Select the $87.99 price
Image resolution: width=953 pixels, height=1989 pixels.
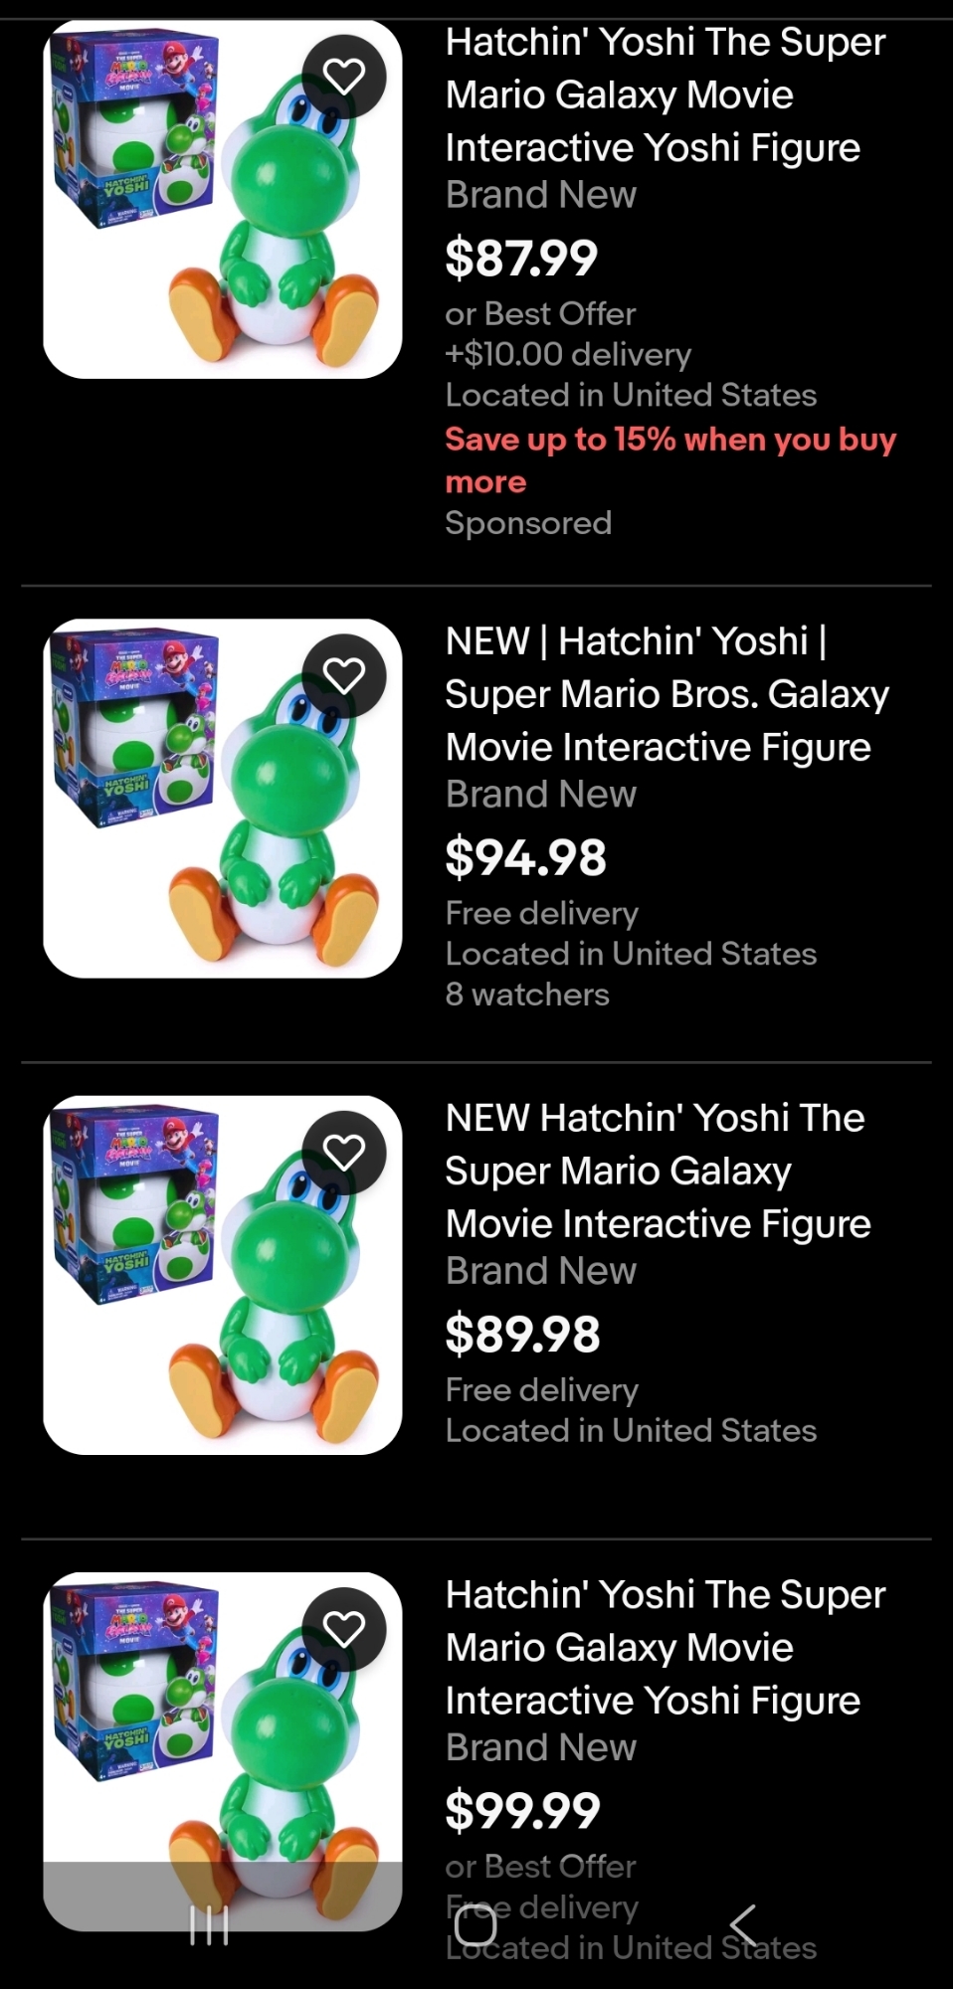[x=521, y=258]
